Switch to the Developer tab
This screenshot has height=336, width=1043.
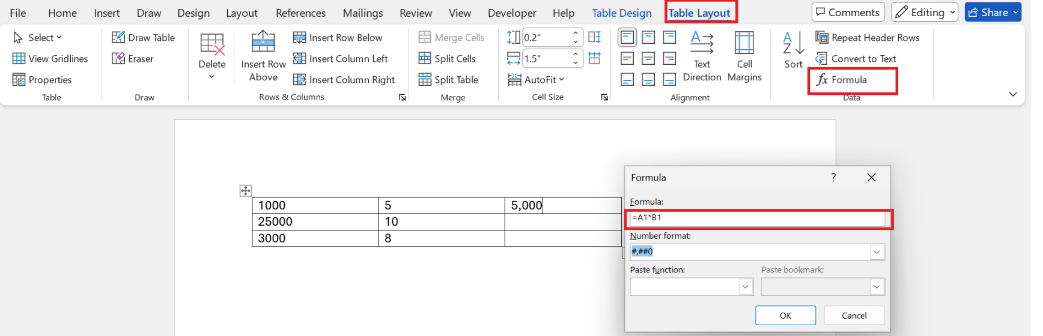click(x=512, y=13)
